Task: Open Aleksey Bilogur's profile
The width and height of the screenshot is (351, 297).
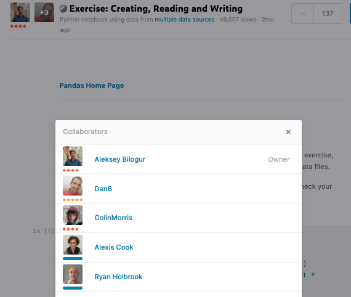Action: (119, 159)
